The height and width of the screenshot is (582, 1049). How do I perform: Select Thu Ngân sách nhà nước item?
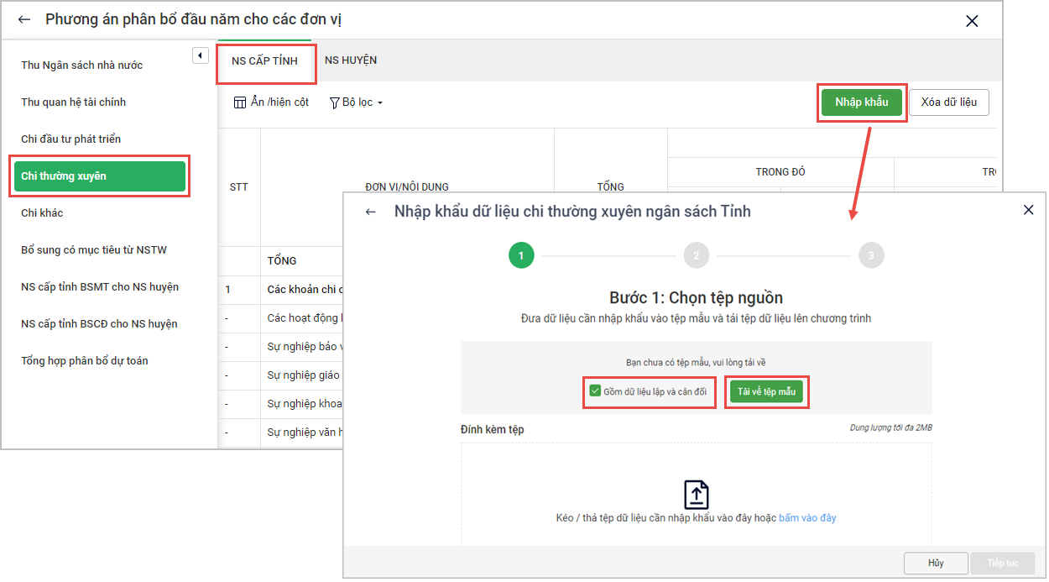(81, 66)
